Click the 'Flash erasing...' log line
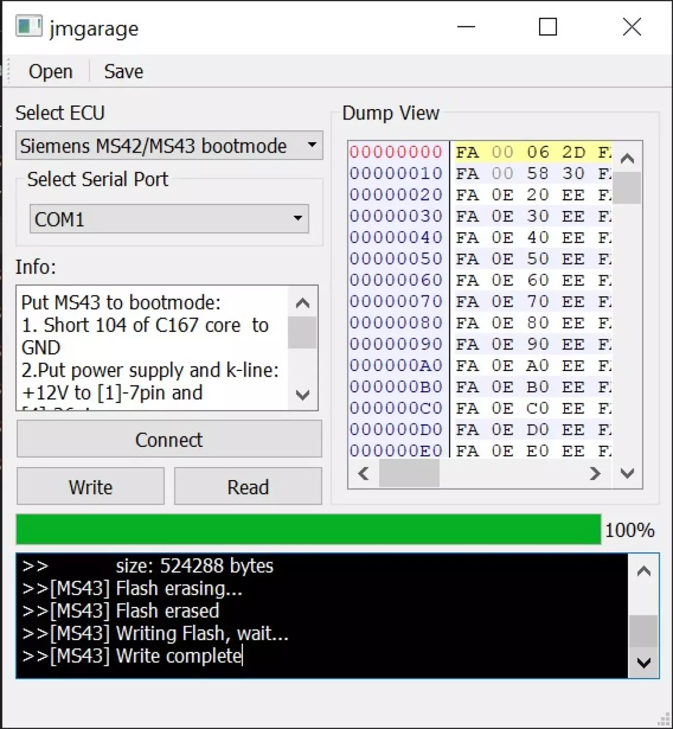 132,588
